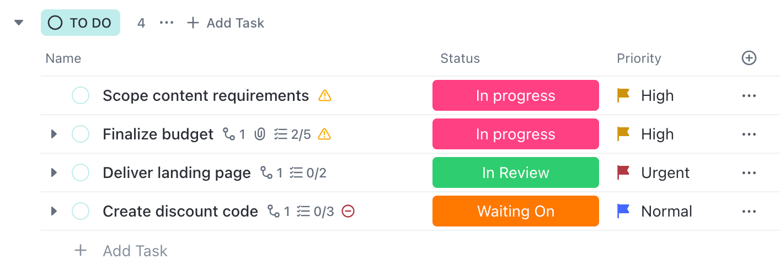Click warning icon beside Scope content requirements

coord(325,96)
